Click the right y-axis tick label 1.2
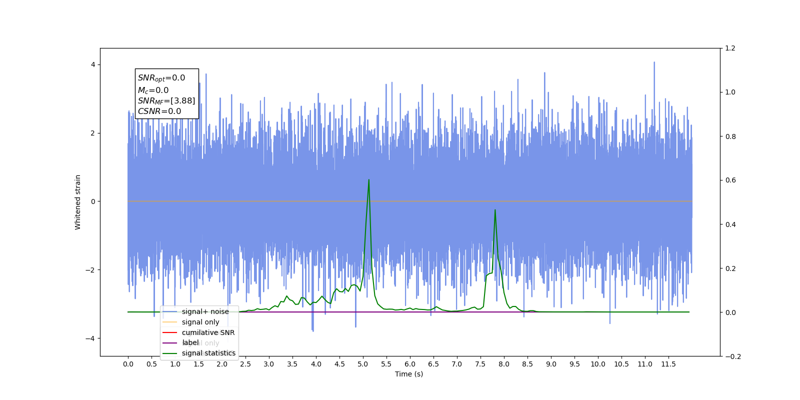The image size is (800, 400). pyautogui.click(x=730, y=48)
